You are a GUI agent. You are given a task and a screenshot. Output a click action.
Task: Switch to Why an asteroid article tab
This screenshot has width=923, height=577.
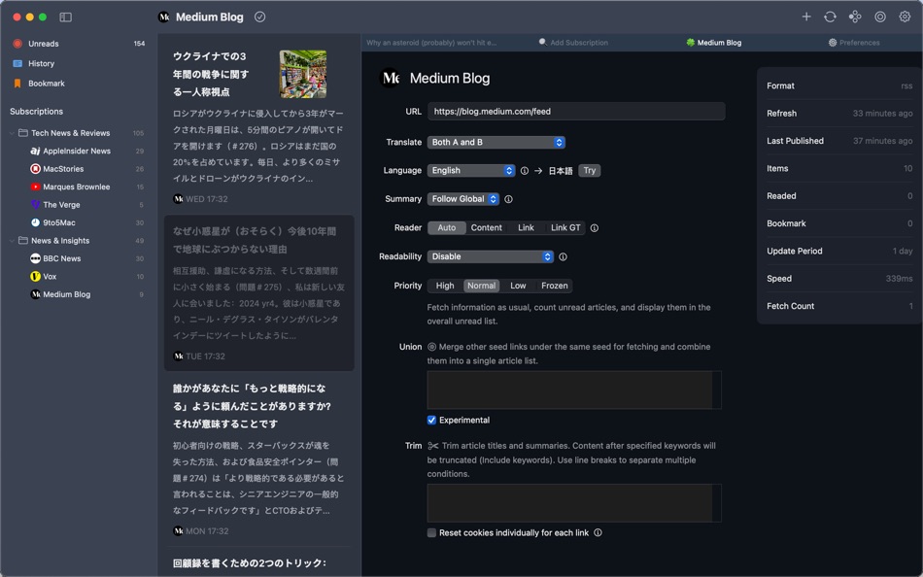[431, 43]
